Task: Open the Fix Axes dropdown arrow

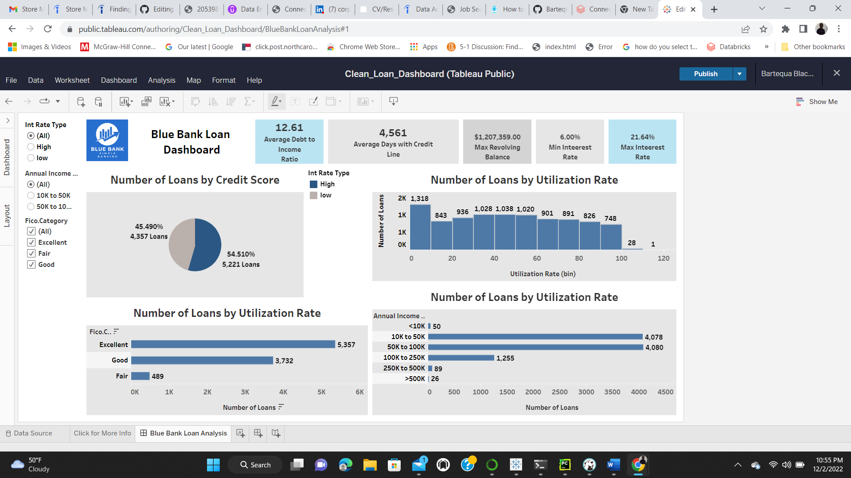Action: tap(339, 101)
